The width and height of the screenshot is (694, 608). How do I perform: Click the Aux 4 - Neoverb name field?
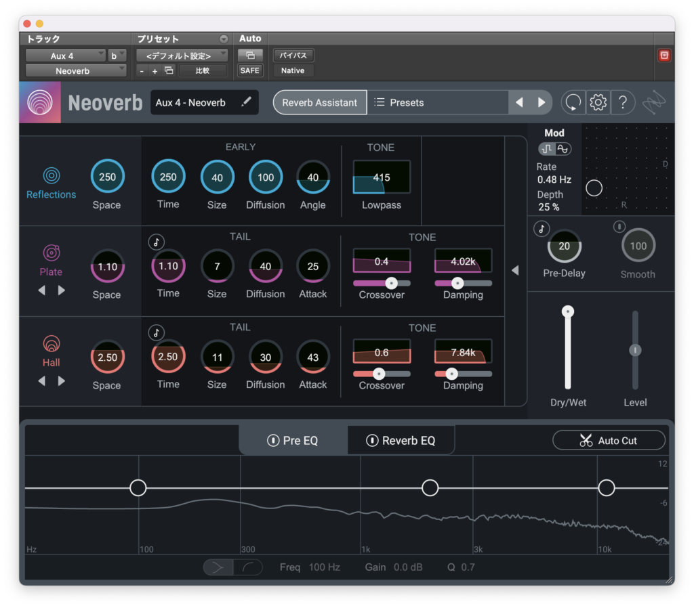tap(204, 103)
